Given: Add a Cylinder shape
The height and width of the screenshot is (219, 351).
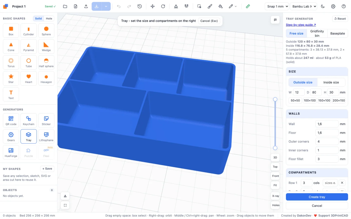Looking at the screenshot, I should tap(29, 31).
